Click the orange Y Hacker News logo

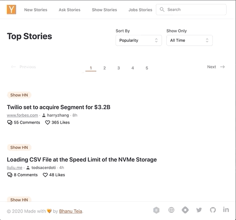pos(11,9)
